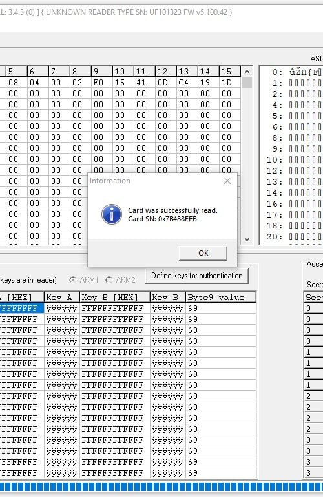This screenshot has width=323, height=497.
Task: Click OK in the Information dialog
Action: pyautogui.click(x=203, y=253)
